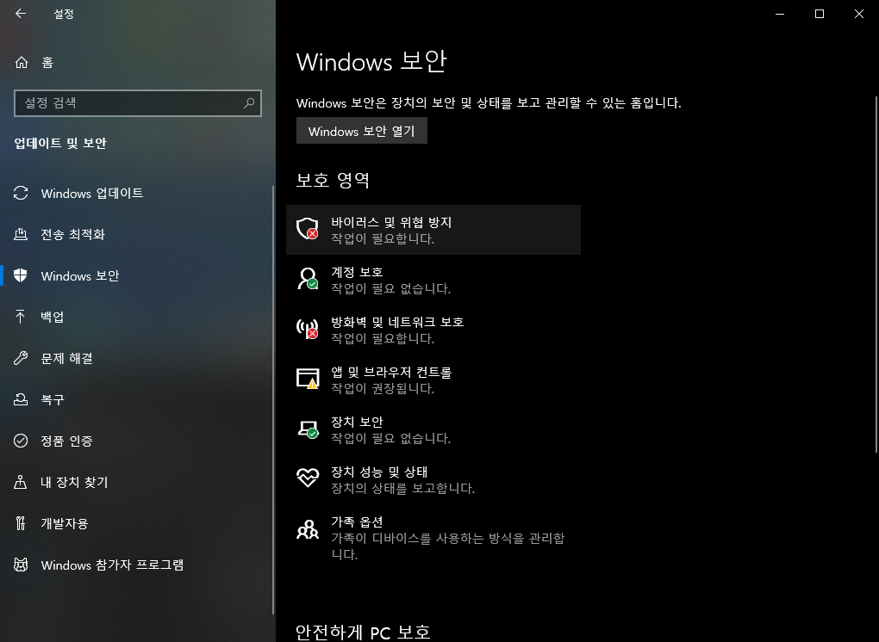This screenshot has width=879, height=642.
Task: Open 문제 해결 settings page
Action: [x=138, y=358]
